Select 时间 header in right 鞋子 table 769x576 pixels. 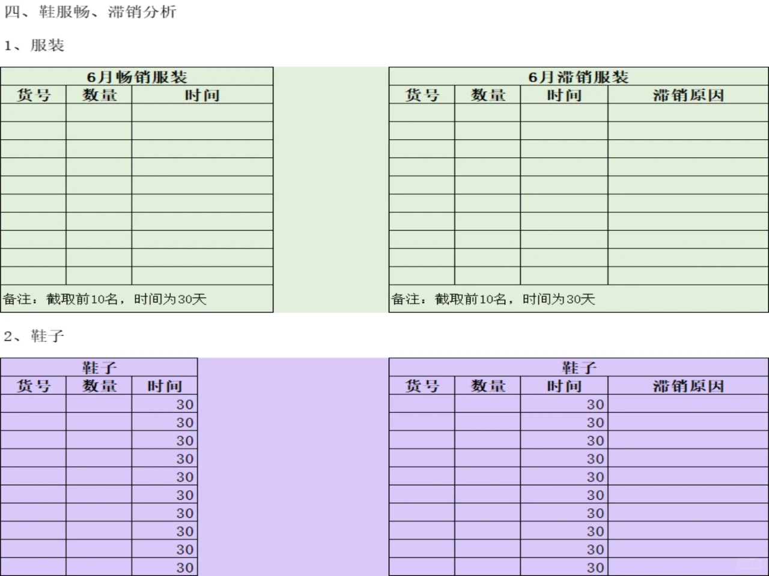pyautogui.click(x=564, y=386)
